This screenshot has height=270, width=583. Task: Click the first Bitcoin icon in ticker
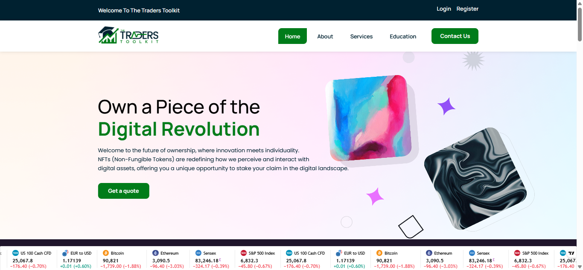click(105, 253)
